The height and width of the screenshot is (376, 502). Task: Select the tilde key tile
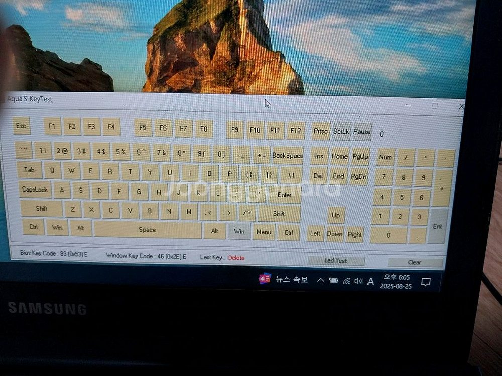[24, 150]
